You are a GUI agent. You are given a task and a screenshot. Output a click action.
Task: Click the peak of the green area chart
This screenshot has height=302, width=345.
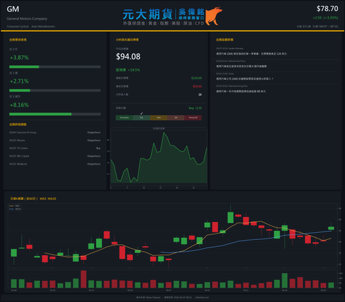pos(164,132)
